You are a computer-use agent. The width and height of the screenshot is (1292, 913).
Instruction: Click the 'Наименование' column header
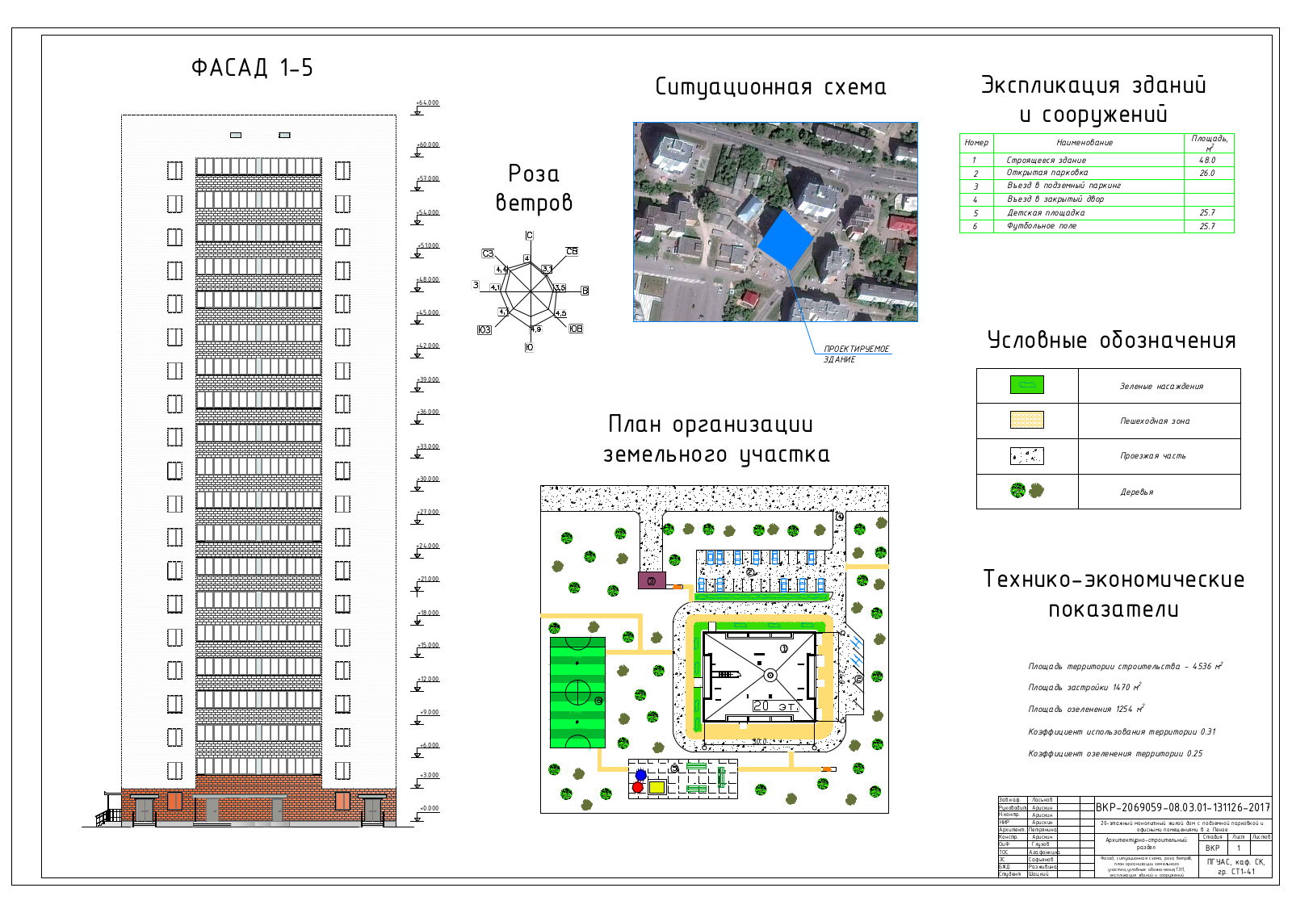click(1084, 143)
